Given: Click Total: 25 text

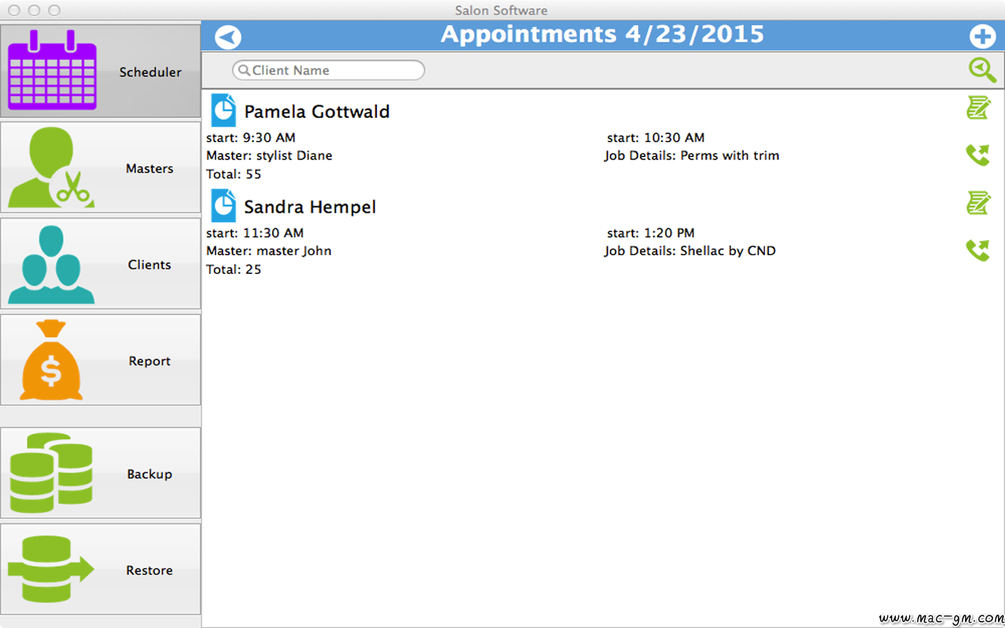Looking at the screenshot, I should (234, 270).
